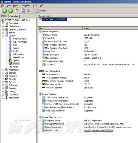Screen dimensions: 138x143
Task: Open the Tools menu
Action: click(35, 6)
